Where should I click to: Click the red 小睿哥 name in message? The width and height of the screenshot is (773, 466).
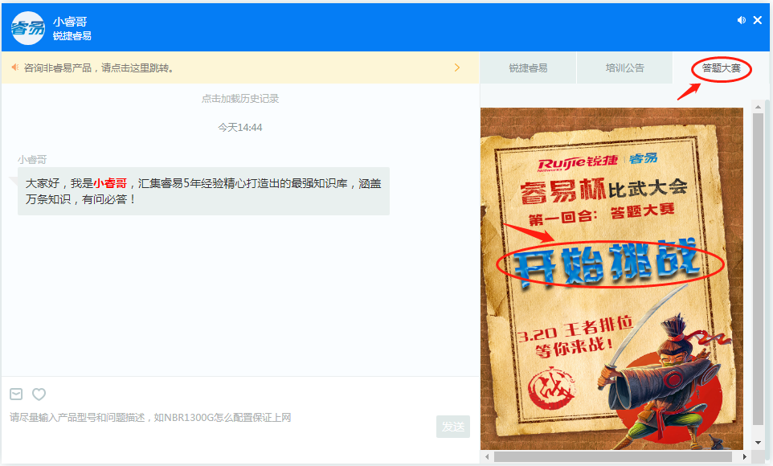coord(110,183)
